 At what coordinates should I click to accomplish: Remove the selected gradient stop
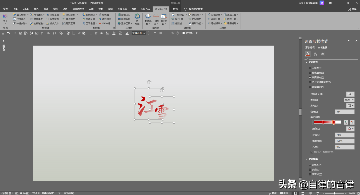(352, 122)
